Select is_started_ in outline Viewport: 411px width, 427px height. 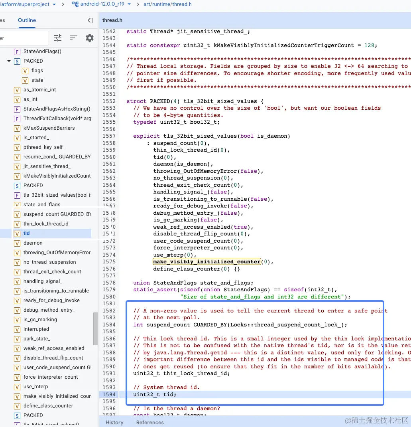pyautogui.click(x=36, y=138)
